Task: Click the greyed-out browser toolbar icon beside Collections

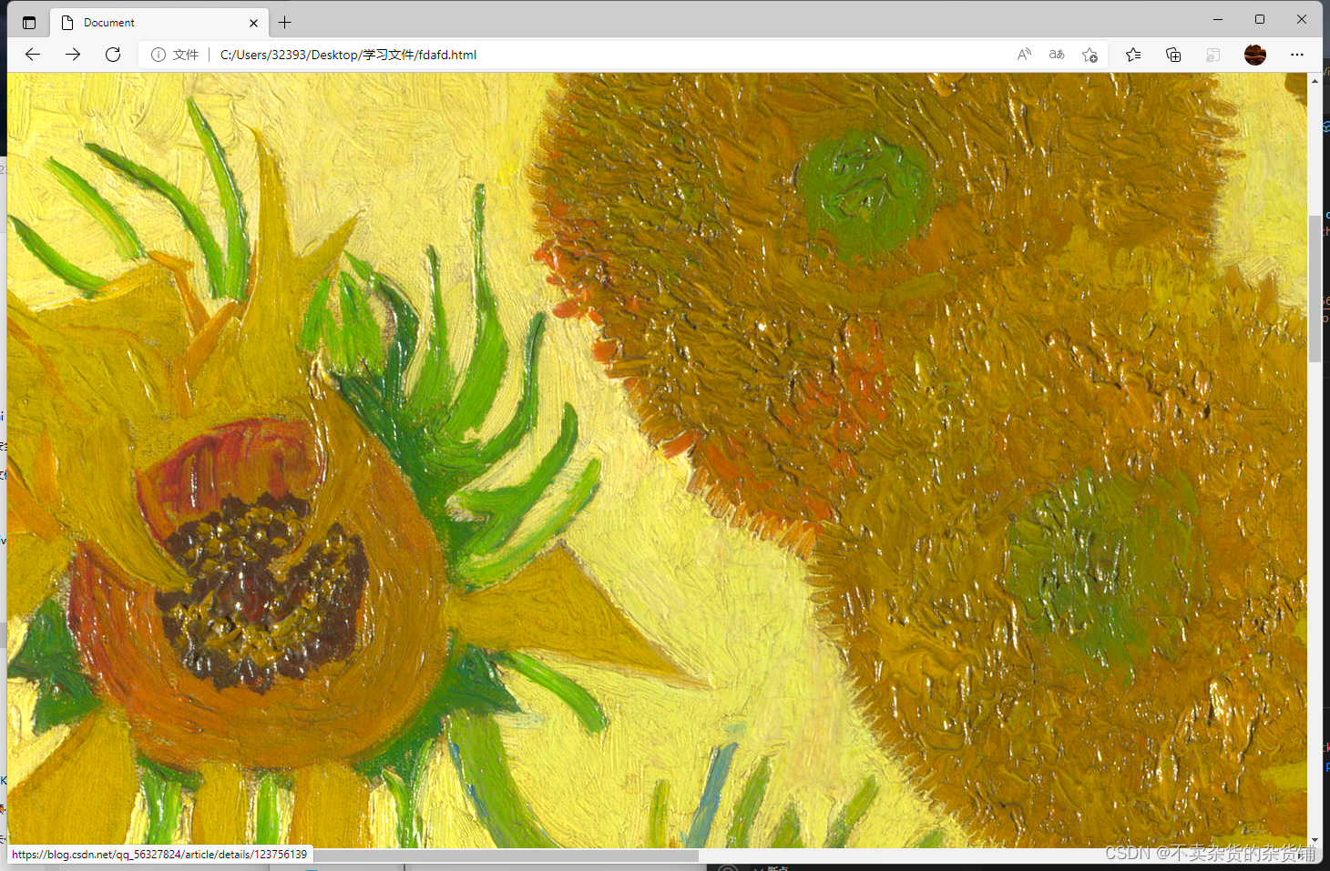Action: point(1213,55)
